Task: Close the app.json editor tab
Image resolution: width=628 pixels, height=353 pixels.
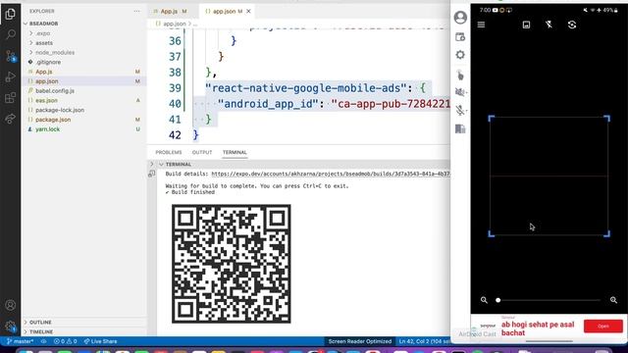Action: [x=248, y=11]
